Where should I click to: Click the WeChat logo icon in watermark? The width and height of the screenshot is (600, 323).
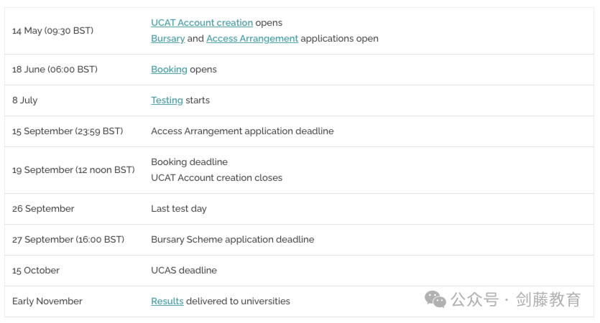pyautogui.click(x=435, y=299)
